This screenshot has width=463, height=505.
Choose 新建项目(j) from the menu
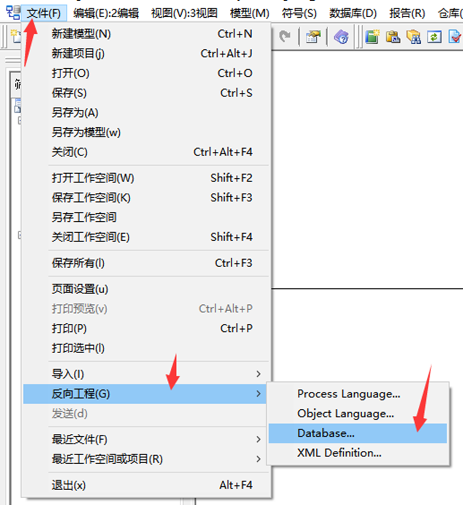pos(146,53)
